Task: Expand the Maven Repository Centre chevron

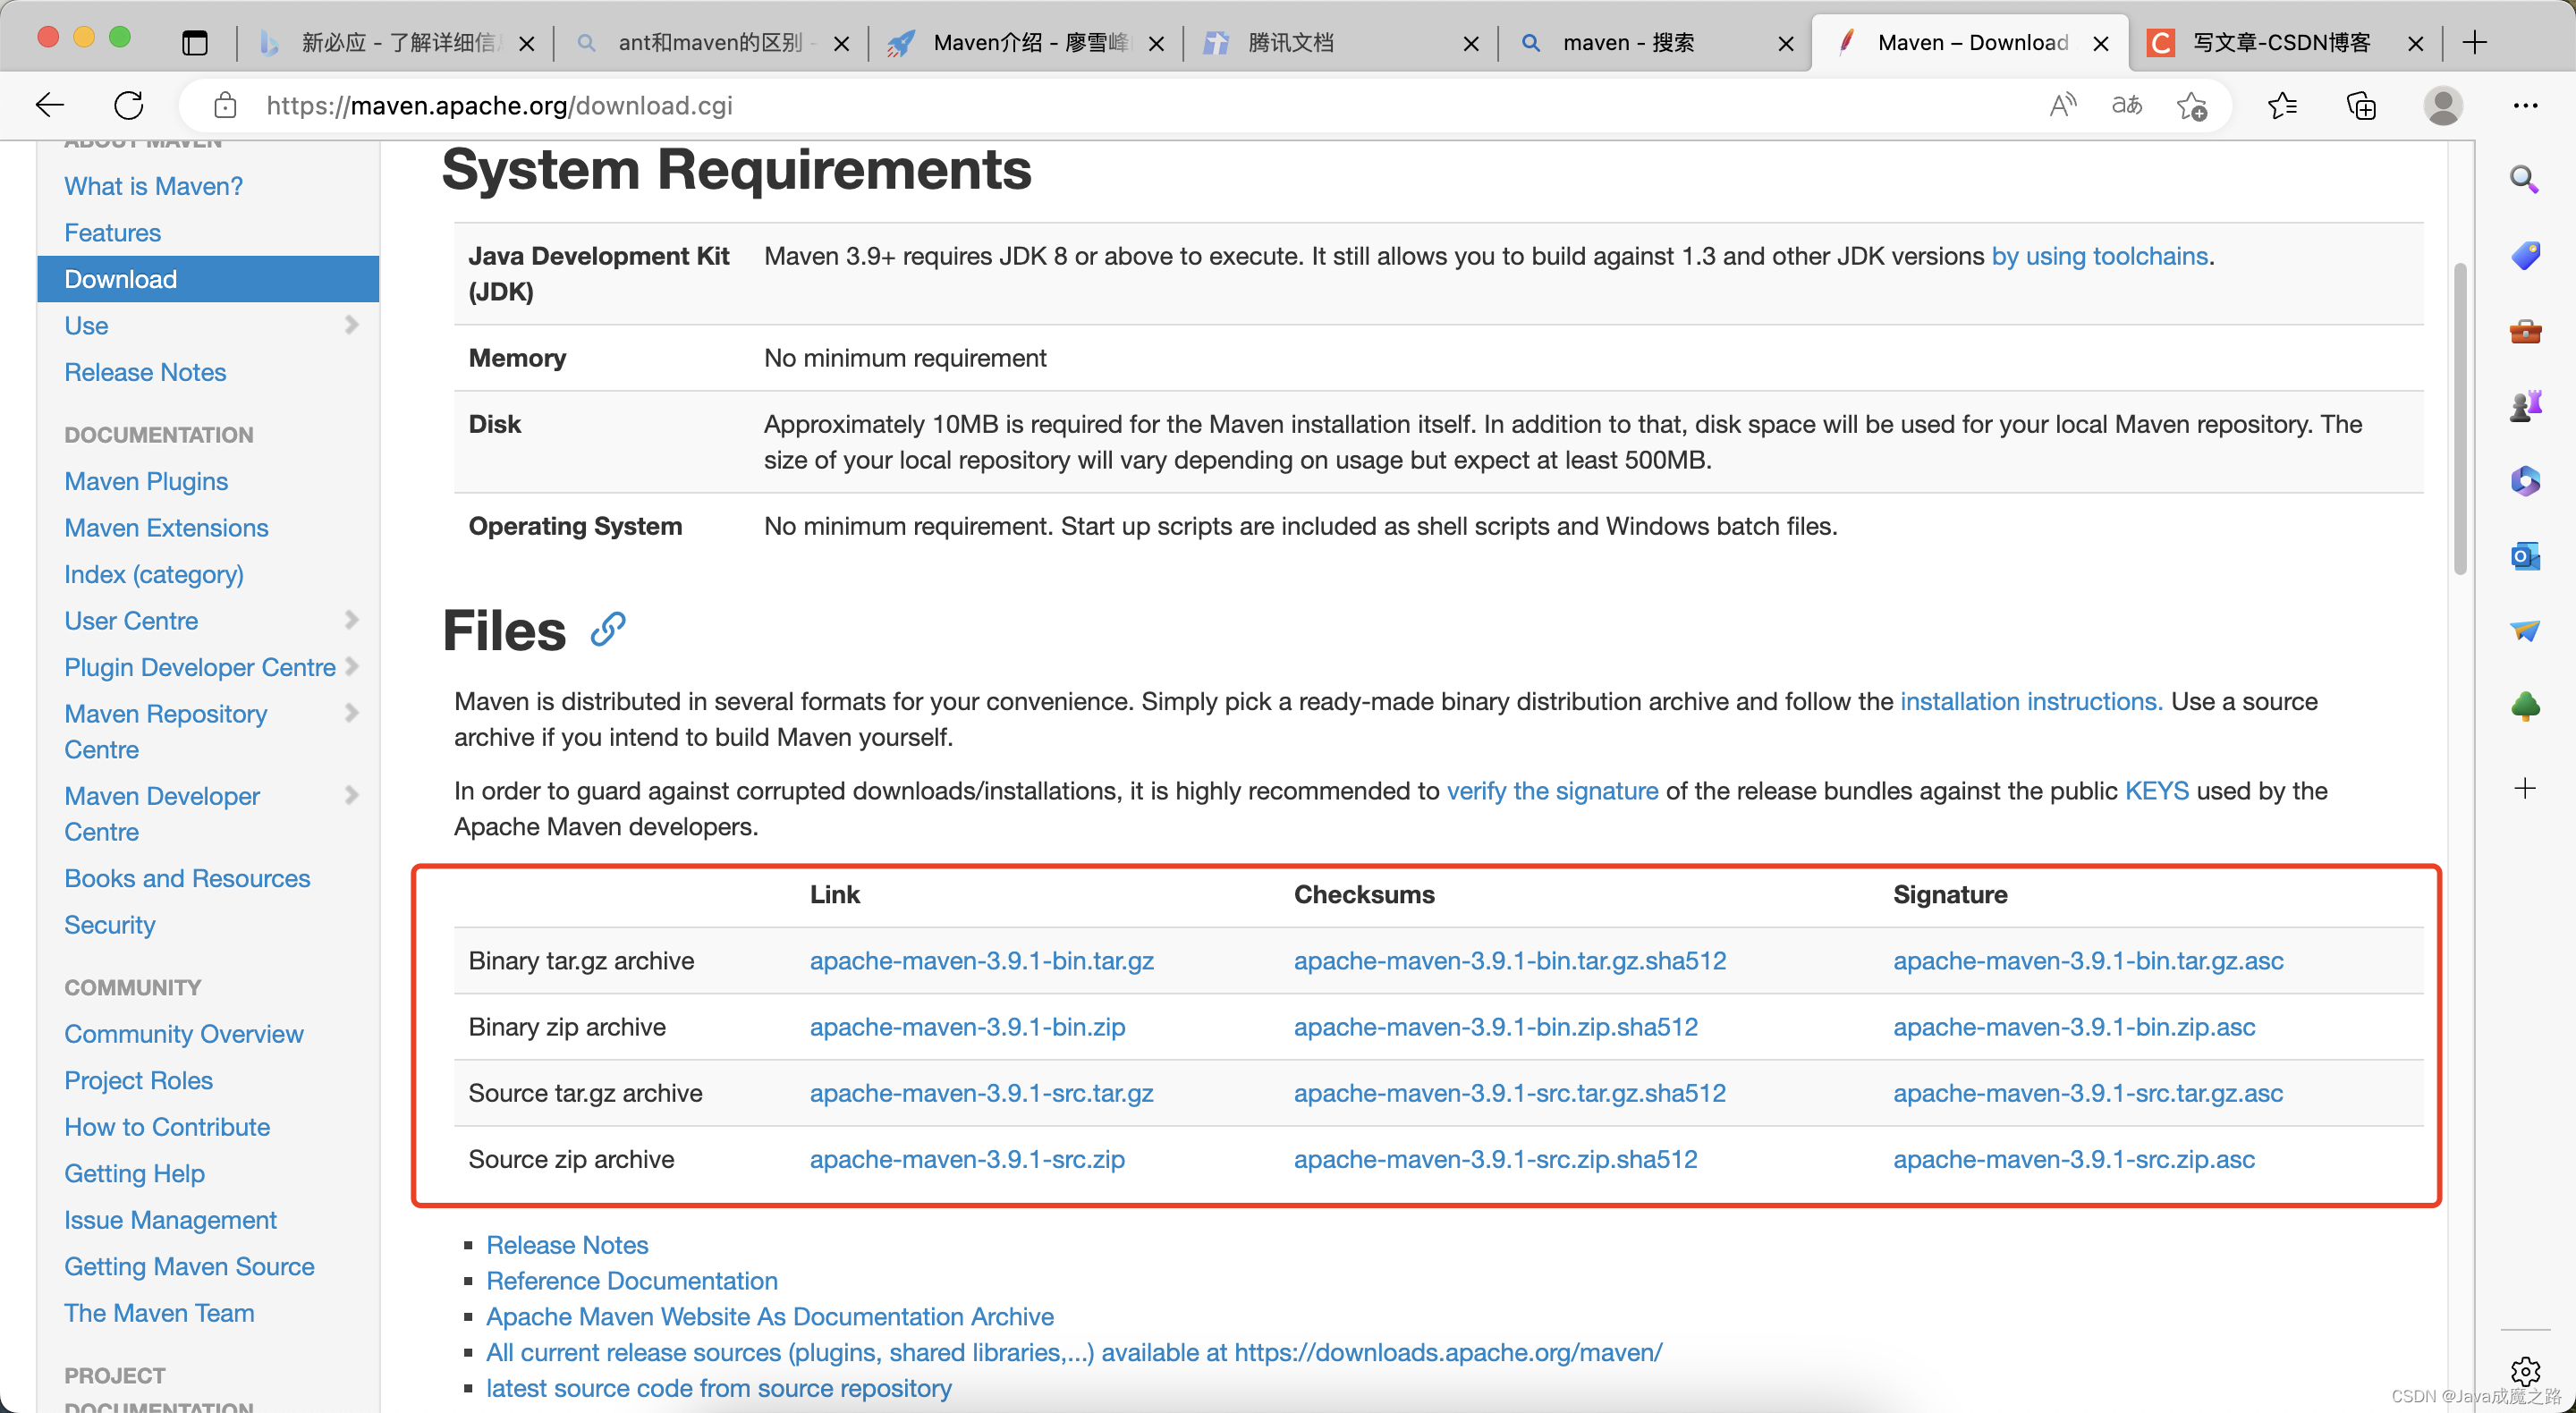Action: point(351,713)
